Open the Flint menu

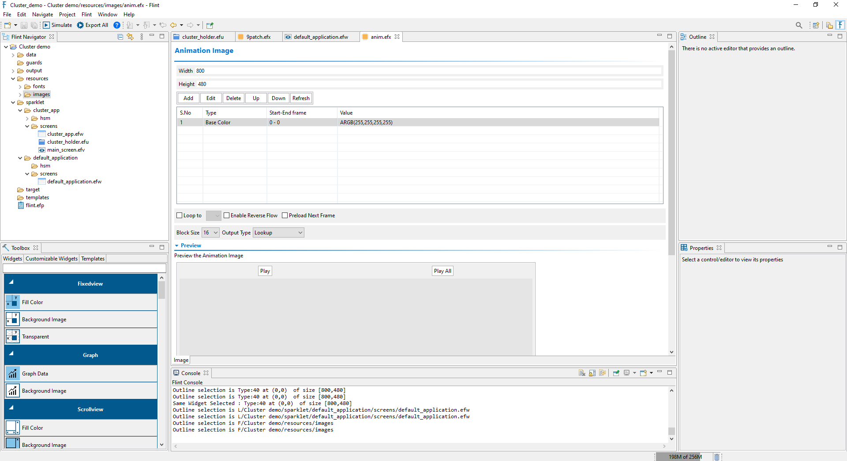(x=86, y=15)
